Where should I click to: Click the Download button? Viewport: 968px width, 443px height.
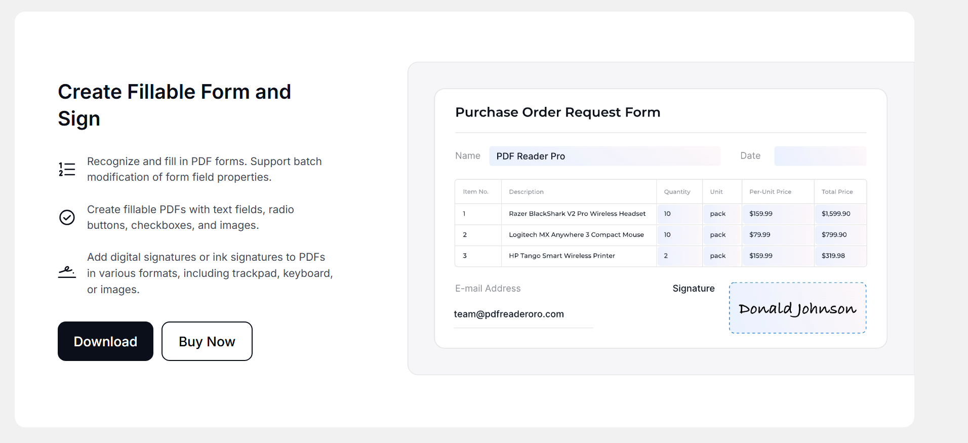(x=105, y=341)
